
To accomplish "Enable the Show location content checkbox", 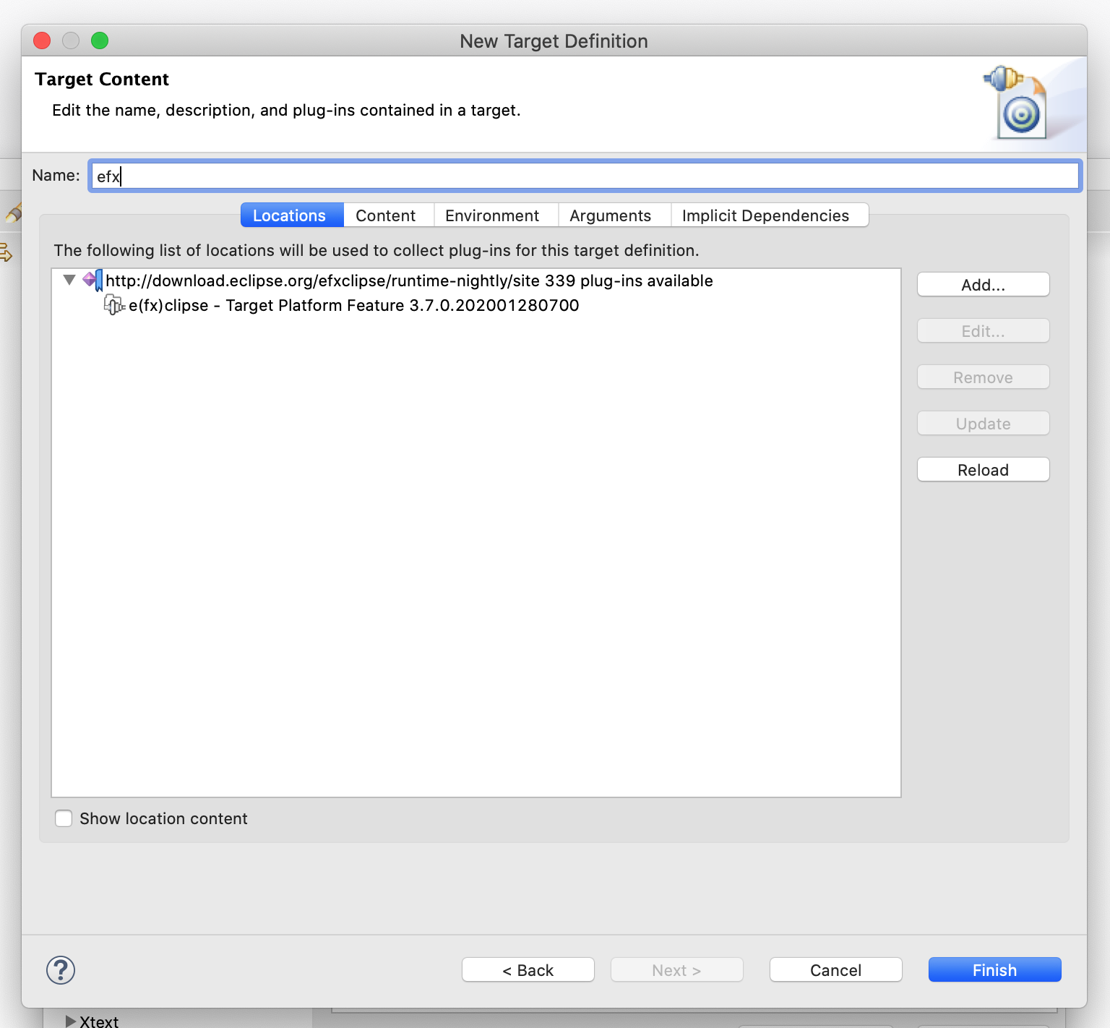I will 64,818.
